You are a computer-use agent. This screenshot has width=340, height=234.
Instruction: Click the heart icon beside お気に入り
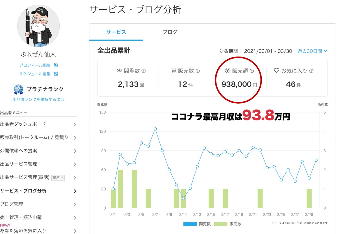(276, 71)
